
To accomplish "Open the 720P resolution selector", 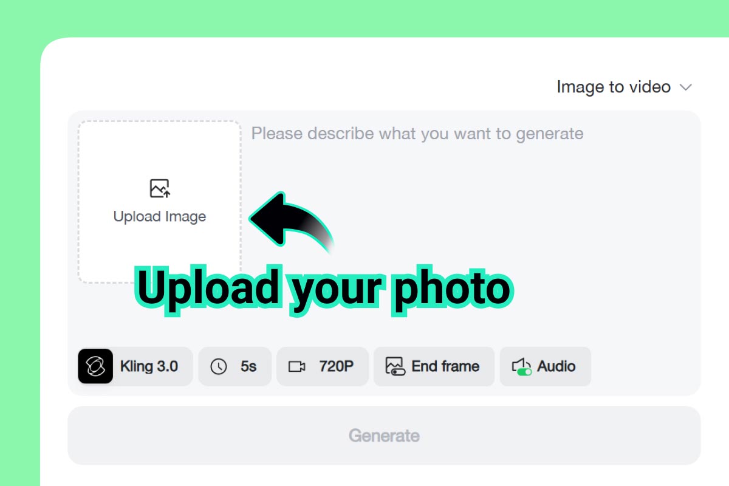I will [x=323, y=366].
